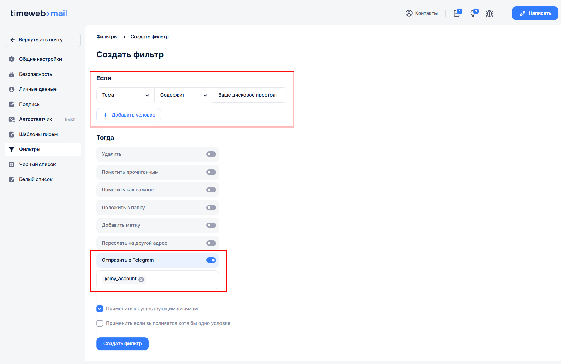561x364 pixels.
Task: Click the lock icon for Безопасность
Action: [12, 74]
